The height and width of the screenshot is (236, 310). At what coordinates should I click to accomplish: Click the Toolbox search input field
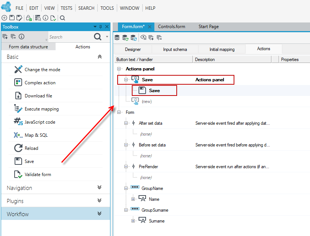70,37
